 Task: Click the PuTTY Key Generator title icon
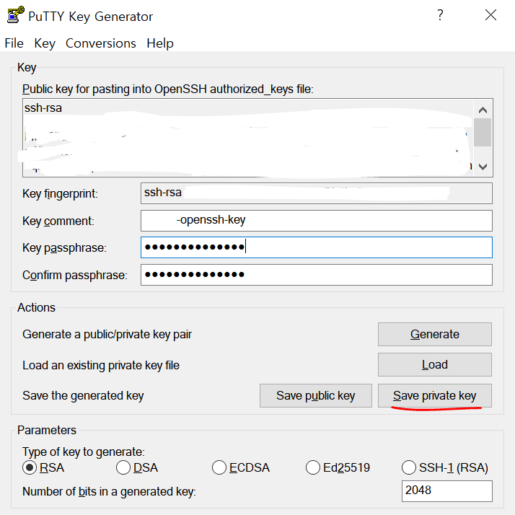click(15, 14)
